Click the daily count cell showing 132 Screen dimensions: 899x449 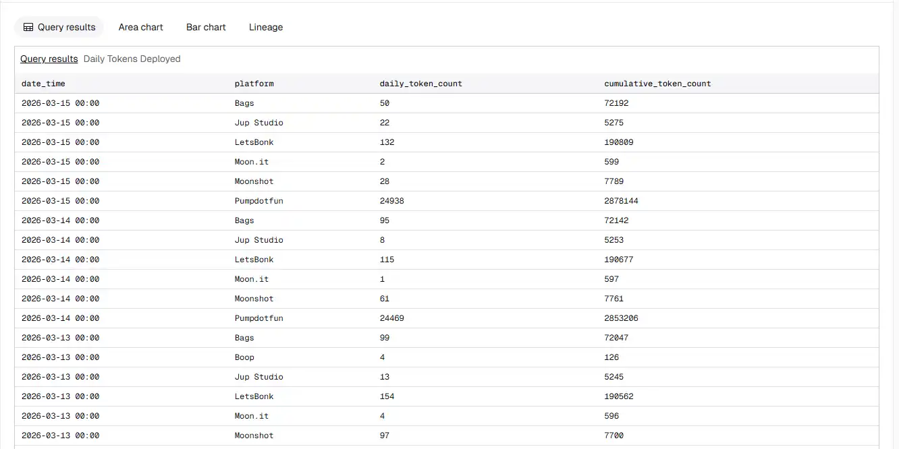click(387, 142)
